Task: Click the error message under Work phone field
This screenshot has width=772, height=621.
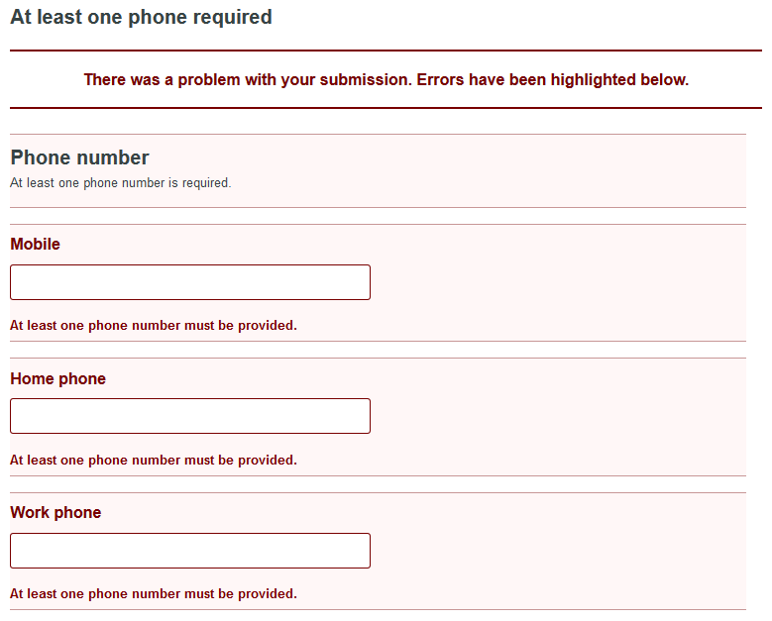Action: click(x=154, y=594)
